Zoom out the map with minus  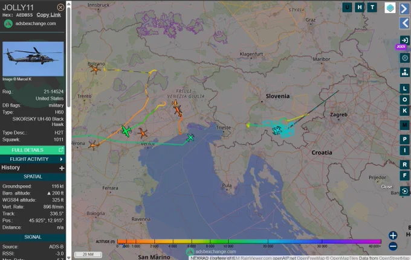pyautogui.click(x=393, y=246)
